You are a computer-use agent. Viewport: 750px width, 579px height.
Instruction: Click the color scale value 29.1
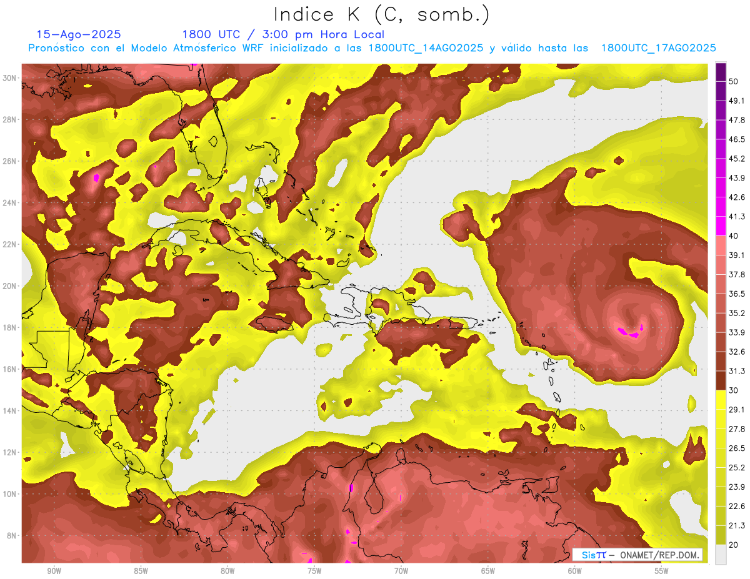click(737, 410)
